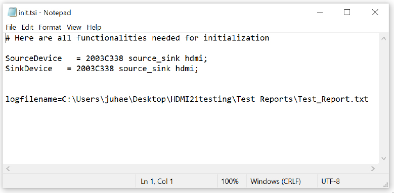Click the horizontal scrollbar left arrow

pos(8,169)
